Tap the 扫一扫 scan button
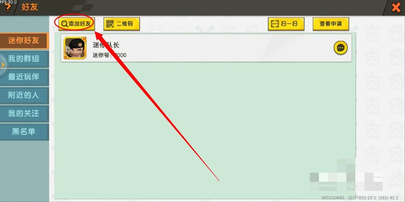 pyautogui.click(x=286, y=24)
